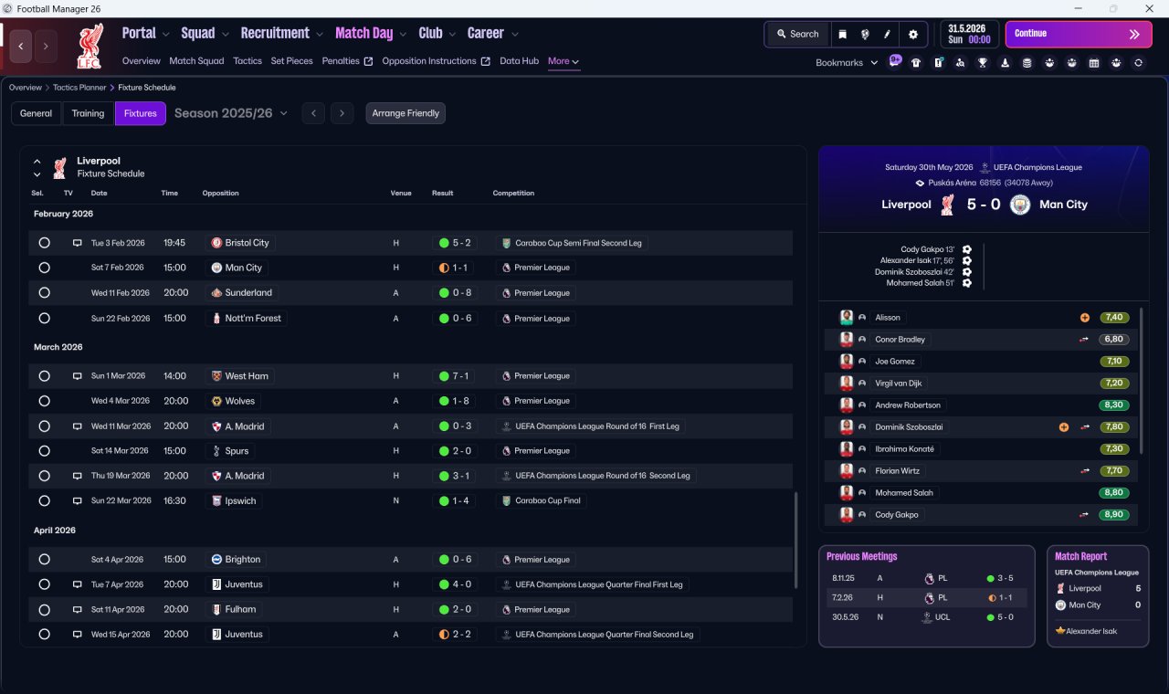Screen dimensions: 1169x694
Task: Click the Continue button
Action: 1079,34
